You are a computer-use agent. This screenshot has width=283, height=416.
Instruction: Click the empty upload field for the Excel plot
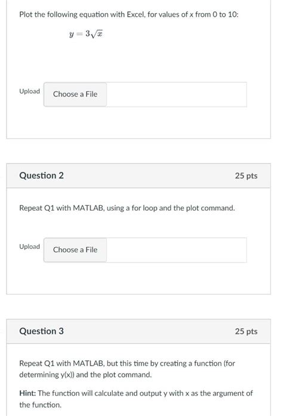[x=177, y=94]
